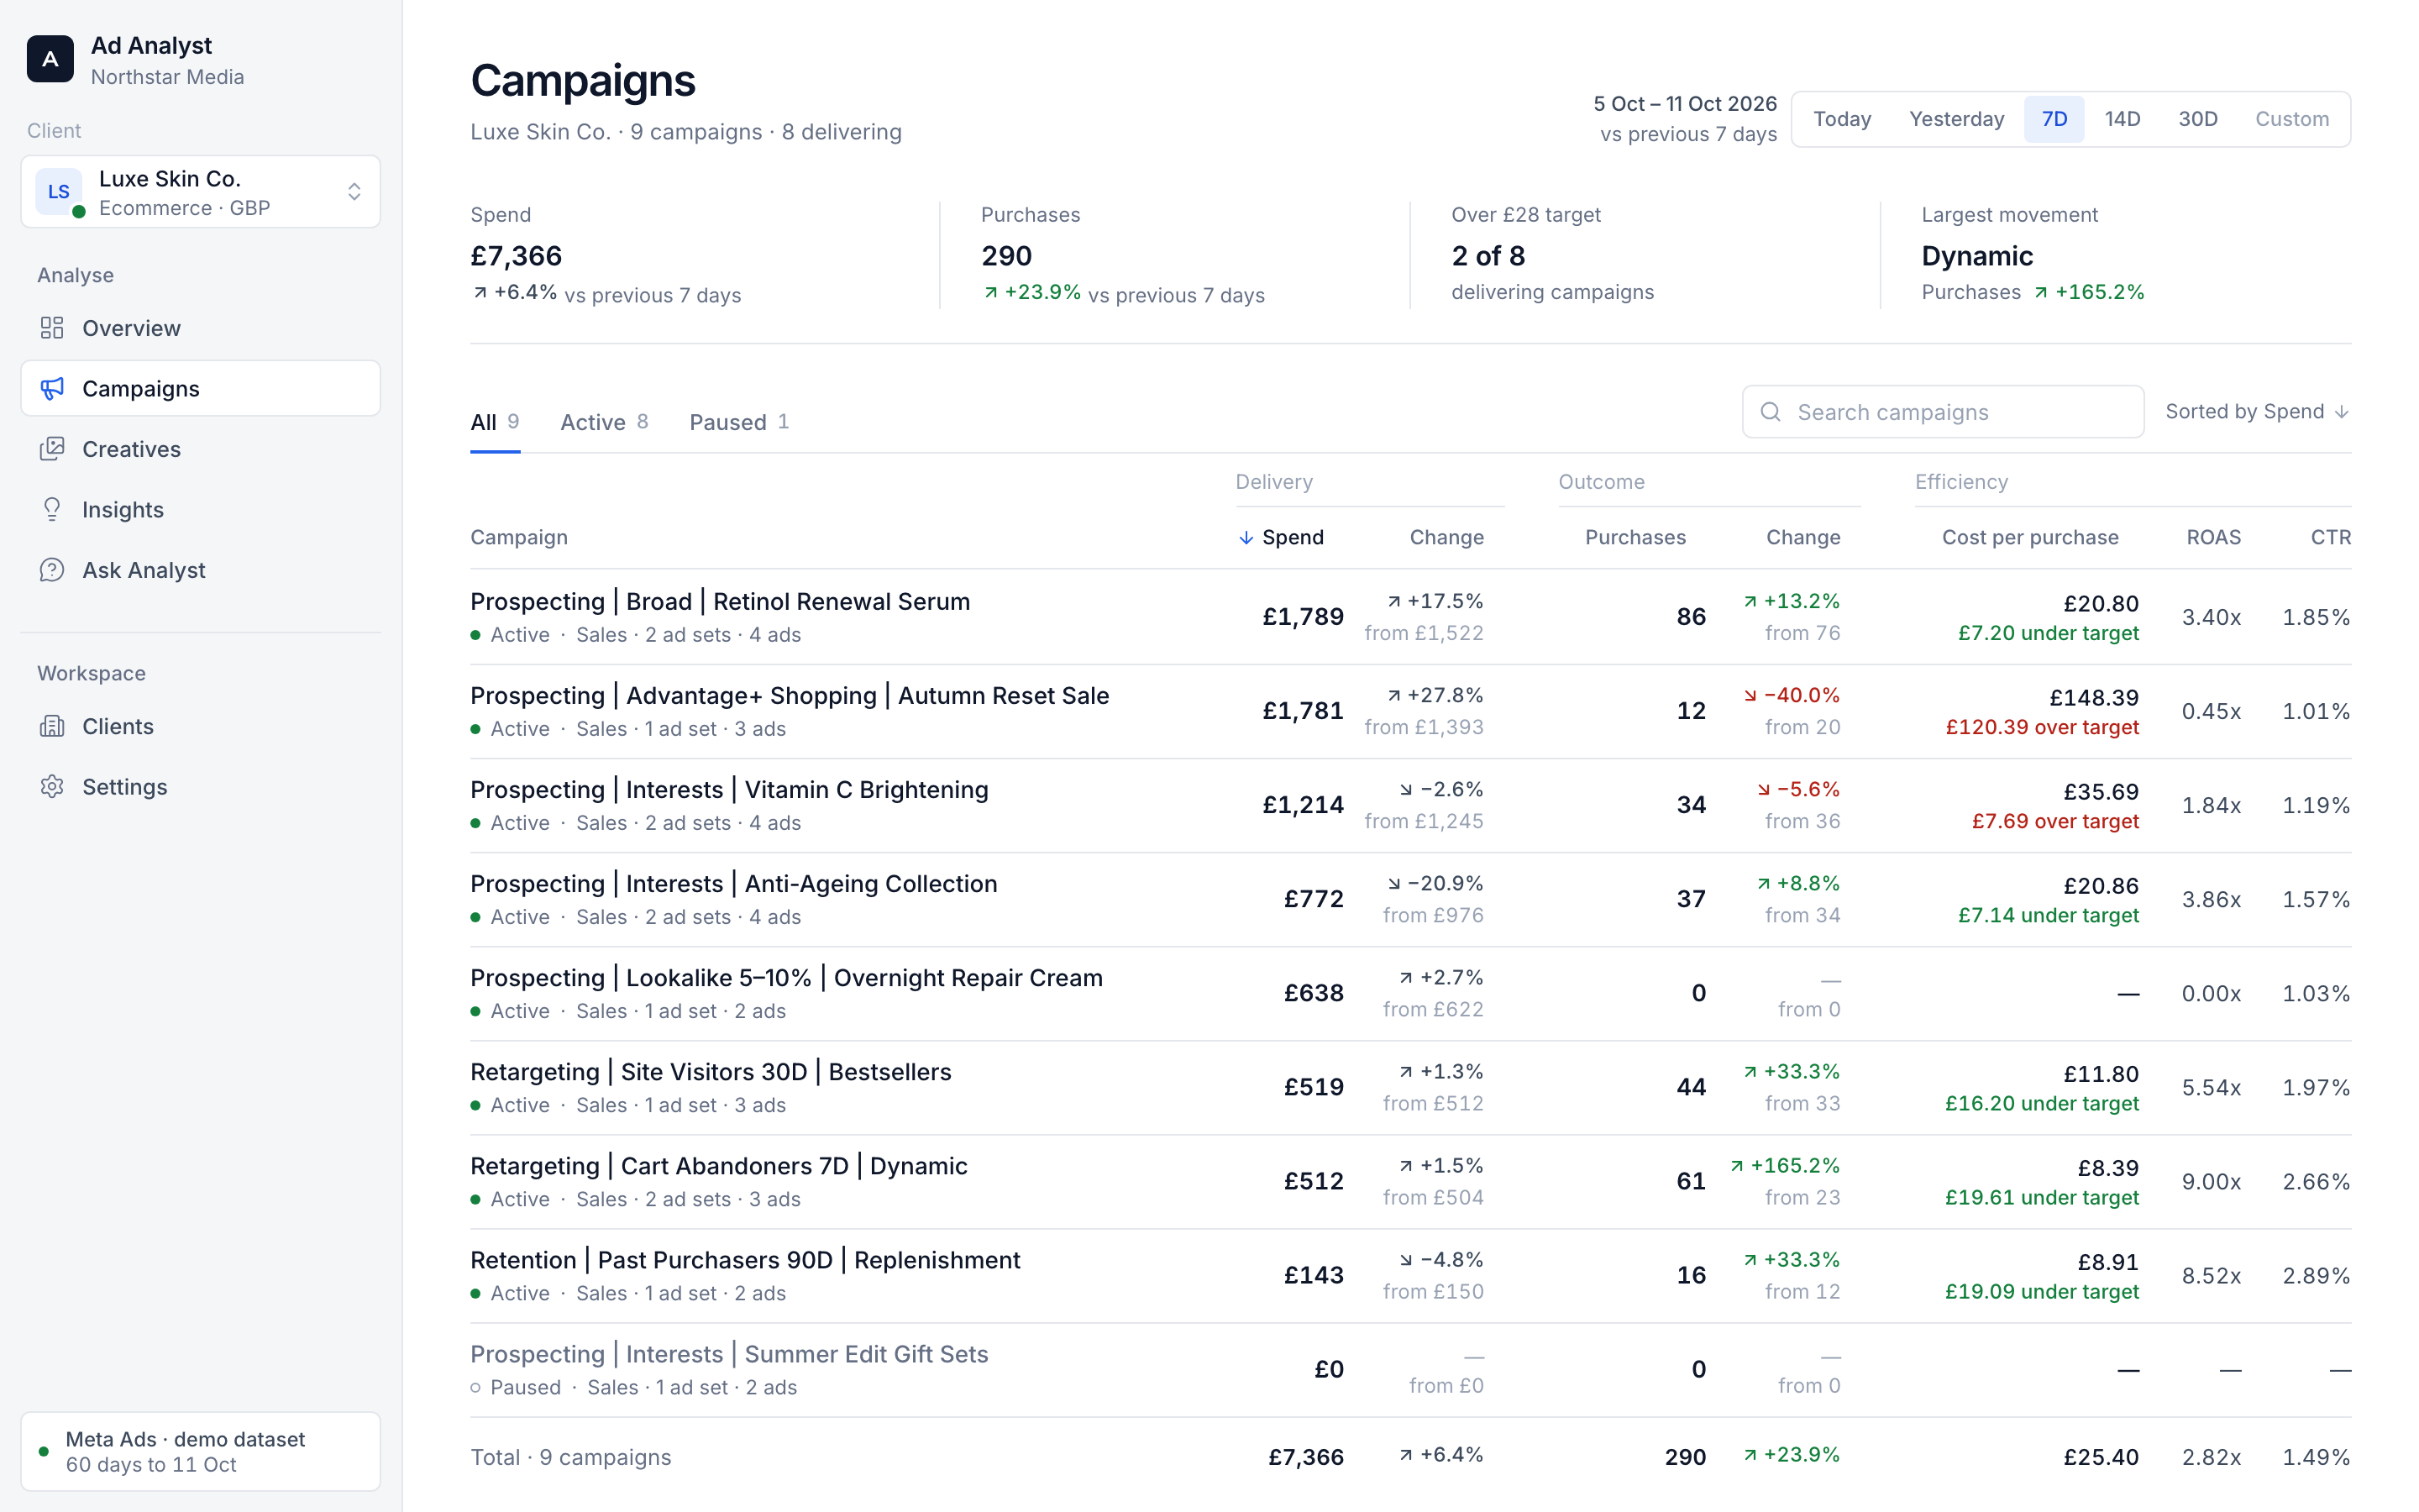Select the Today date range
The height and width of the screenshot is (1512, 2419).
[x=1841, y=119]
